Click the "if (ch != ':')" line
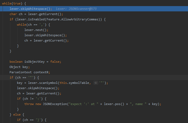Image resolution: width=188 pixels, height=123 pixels. [x=32, y=99]
